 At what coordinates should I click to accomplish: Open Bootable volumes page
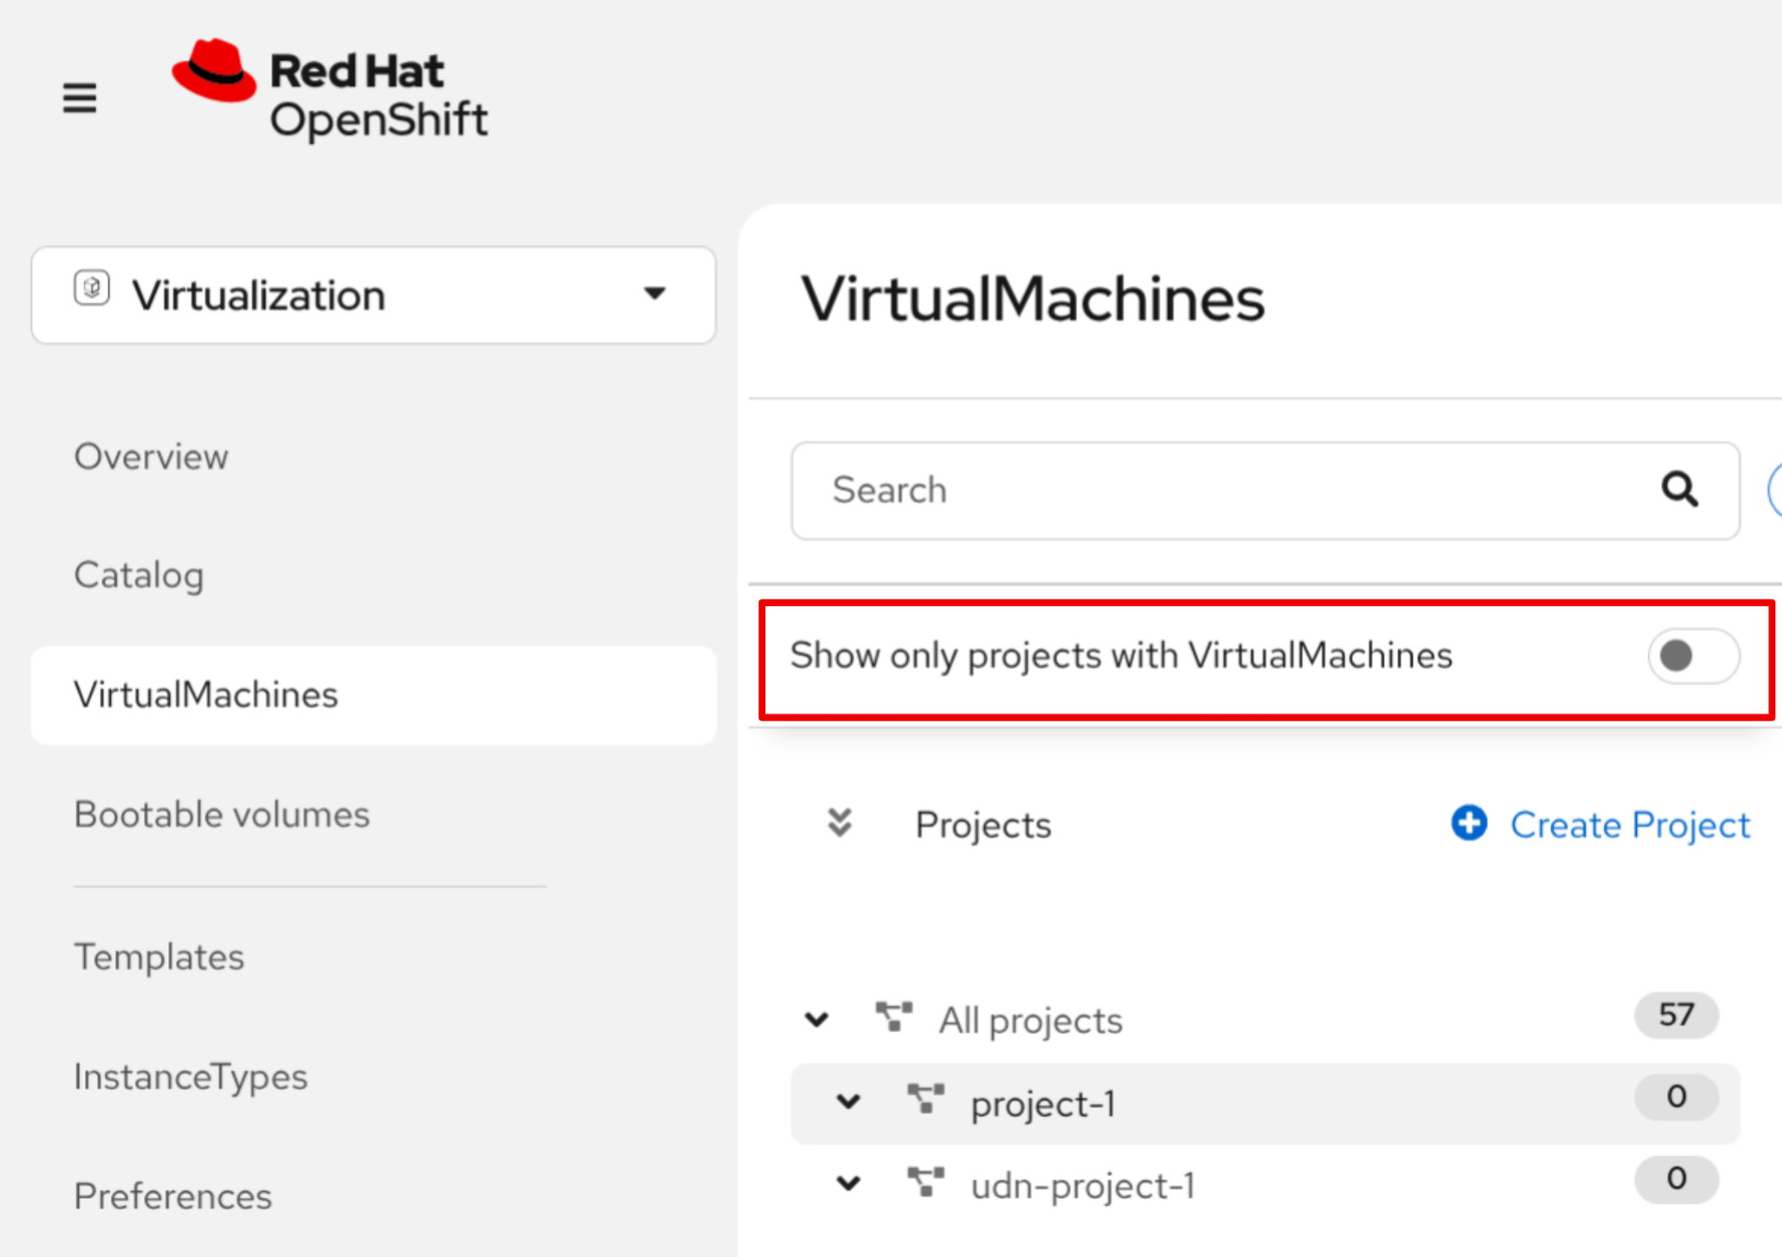221,814
